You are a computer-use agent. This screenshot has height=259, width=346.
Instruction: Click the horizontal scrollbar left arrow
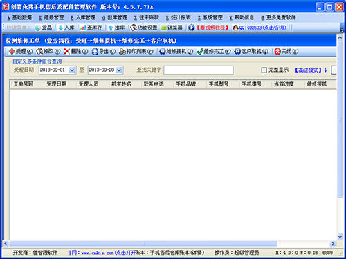[x=6, y=244]
